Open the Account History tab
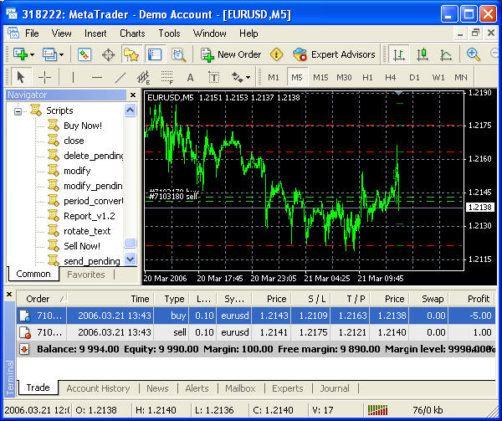The image size is (502, 421). (x=98, y=388)
